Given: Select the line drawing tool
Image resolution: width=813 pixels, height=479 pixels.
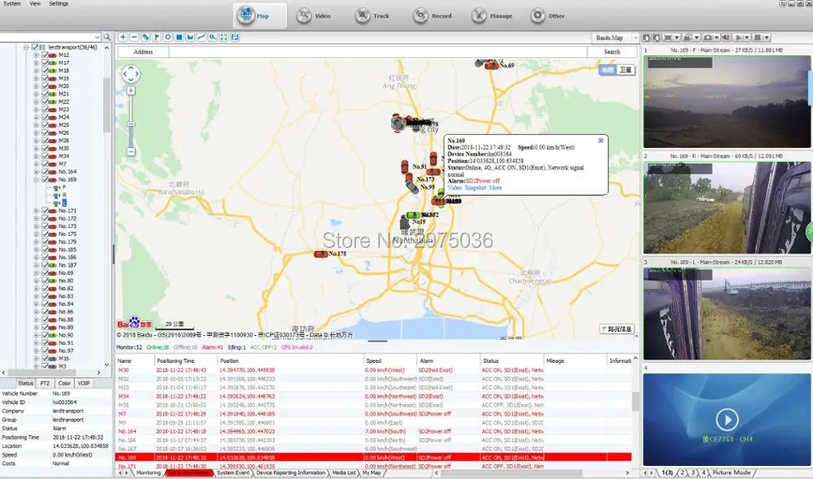Looking at the screenshot, I should [201, 37].
